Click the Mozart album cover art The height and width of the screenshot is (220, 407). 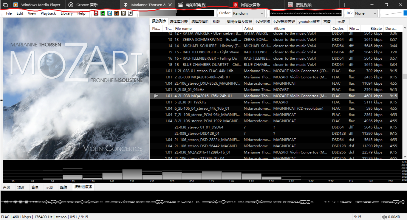coord(76,89)
